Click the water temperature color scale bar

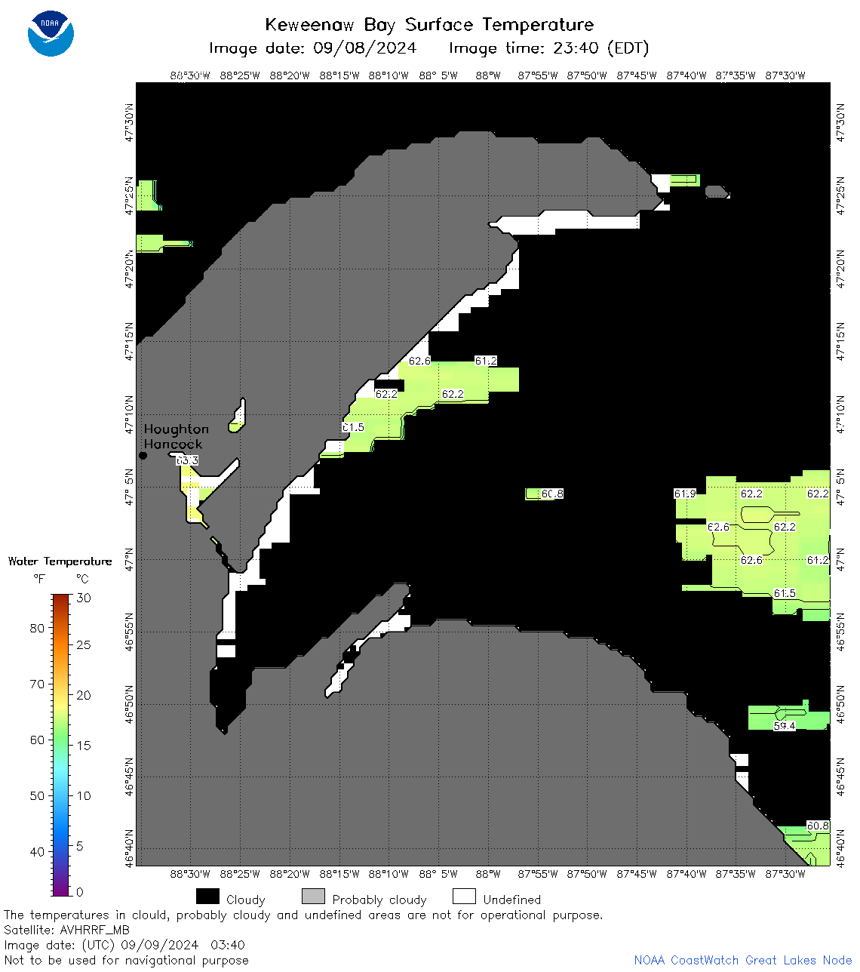pyautogui.click(x=61, y=745)
